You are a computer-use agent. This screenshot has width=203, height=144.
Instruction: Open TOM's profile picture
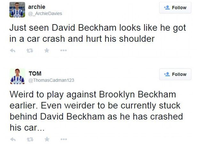pyautogui.click(x=17, y=76)
